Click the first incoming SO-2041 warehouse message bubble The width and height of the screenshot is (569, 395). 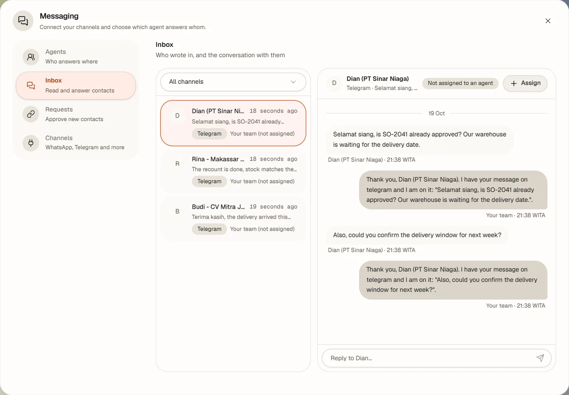pyautogui.click(x=420, y=140)
